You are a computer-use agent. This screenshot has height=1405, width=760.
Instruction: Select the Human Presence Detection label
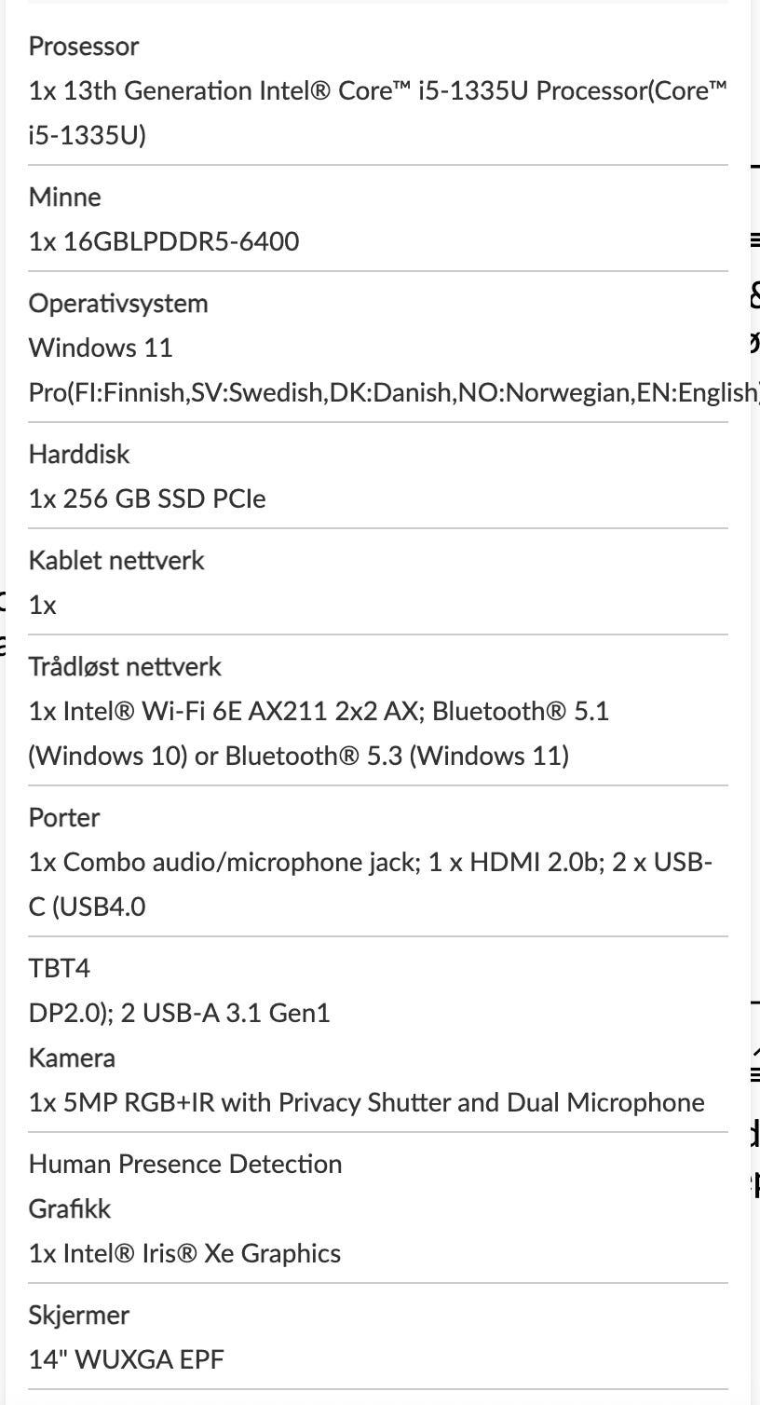[x=185, y=1165]
